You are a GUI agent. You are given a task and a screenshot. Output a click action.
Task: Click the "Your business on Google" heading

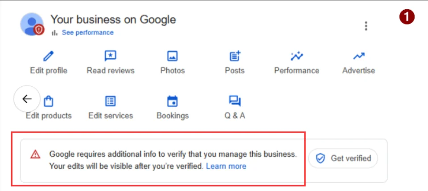point(113,20)
